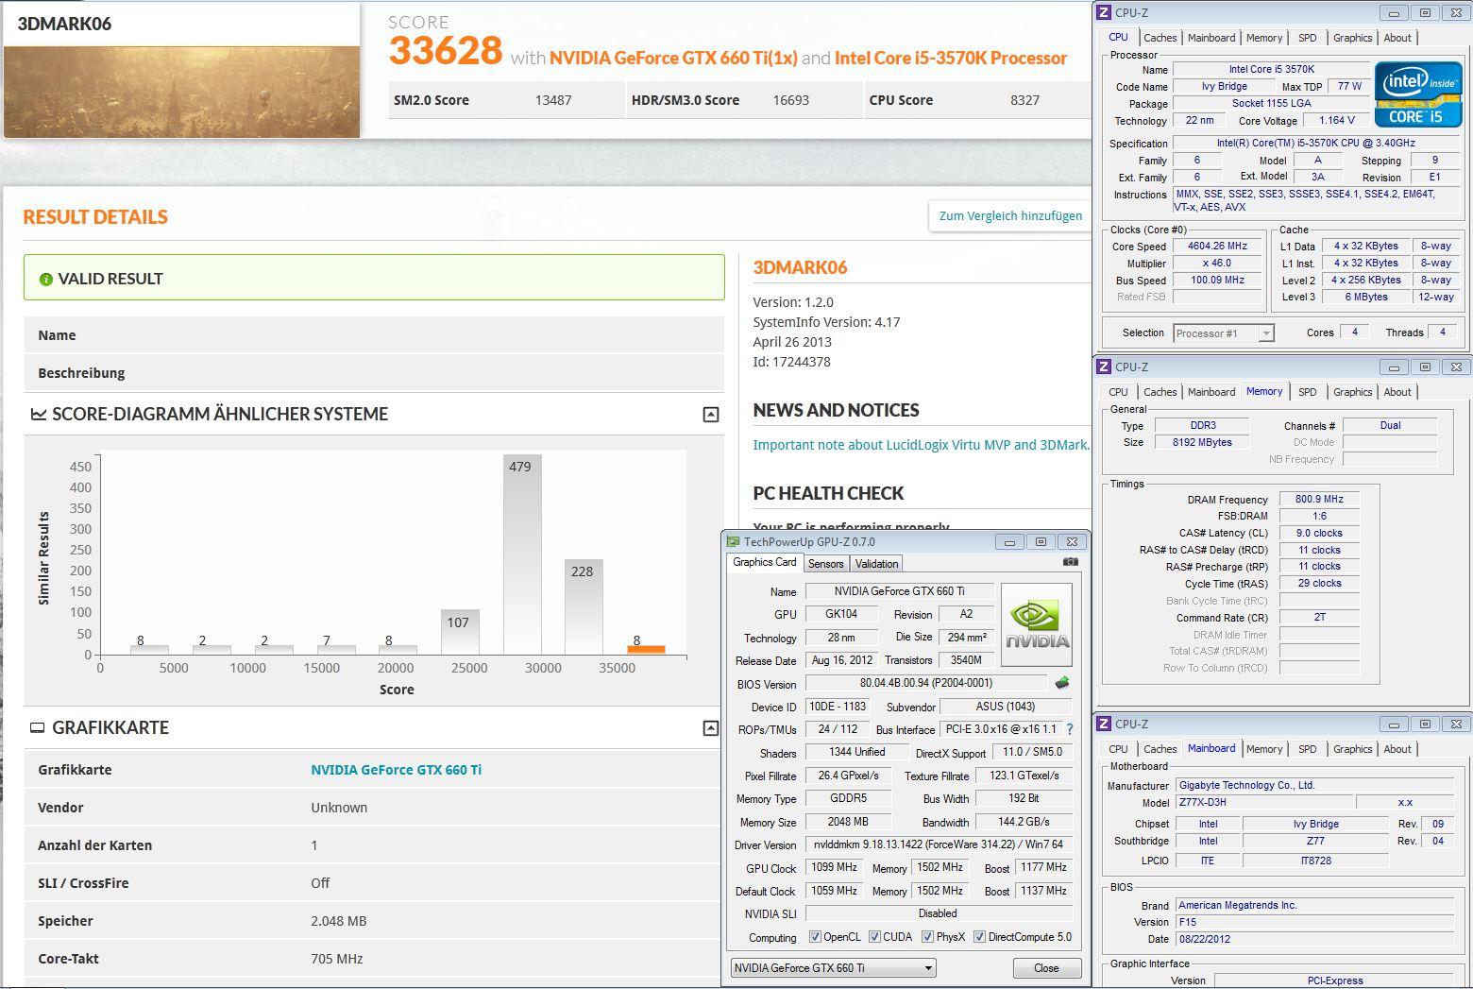Click the Bus Interface question mark icon
The width and height of the screenshot is (1473, 989).
pos(1070,729)
